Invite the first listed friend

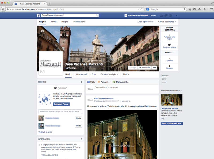click(78, 118)
